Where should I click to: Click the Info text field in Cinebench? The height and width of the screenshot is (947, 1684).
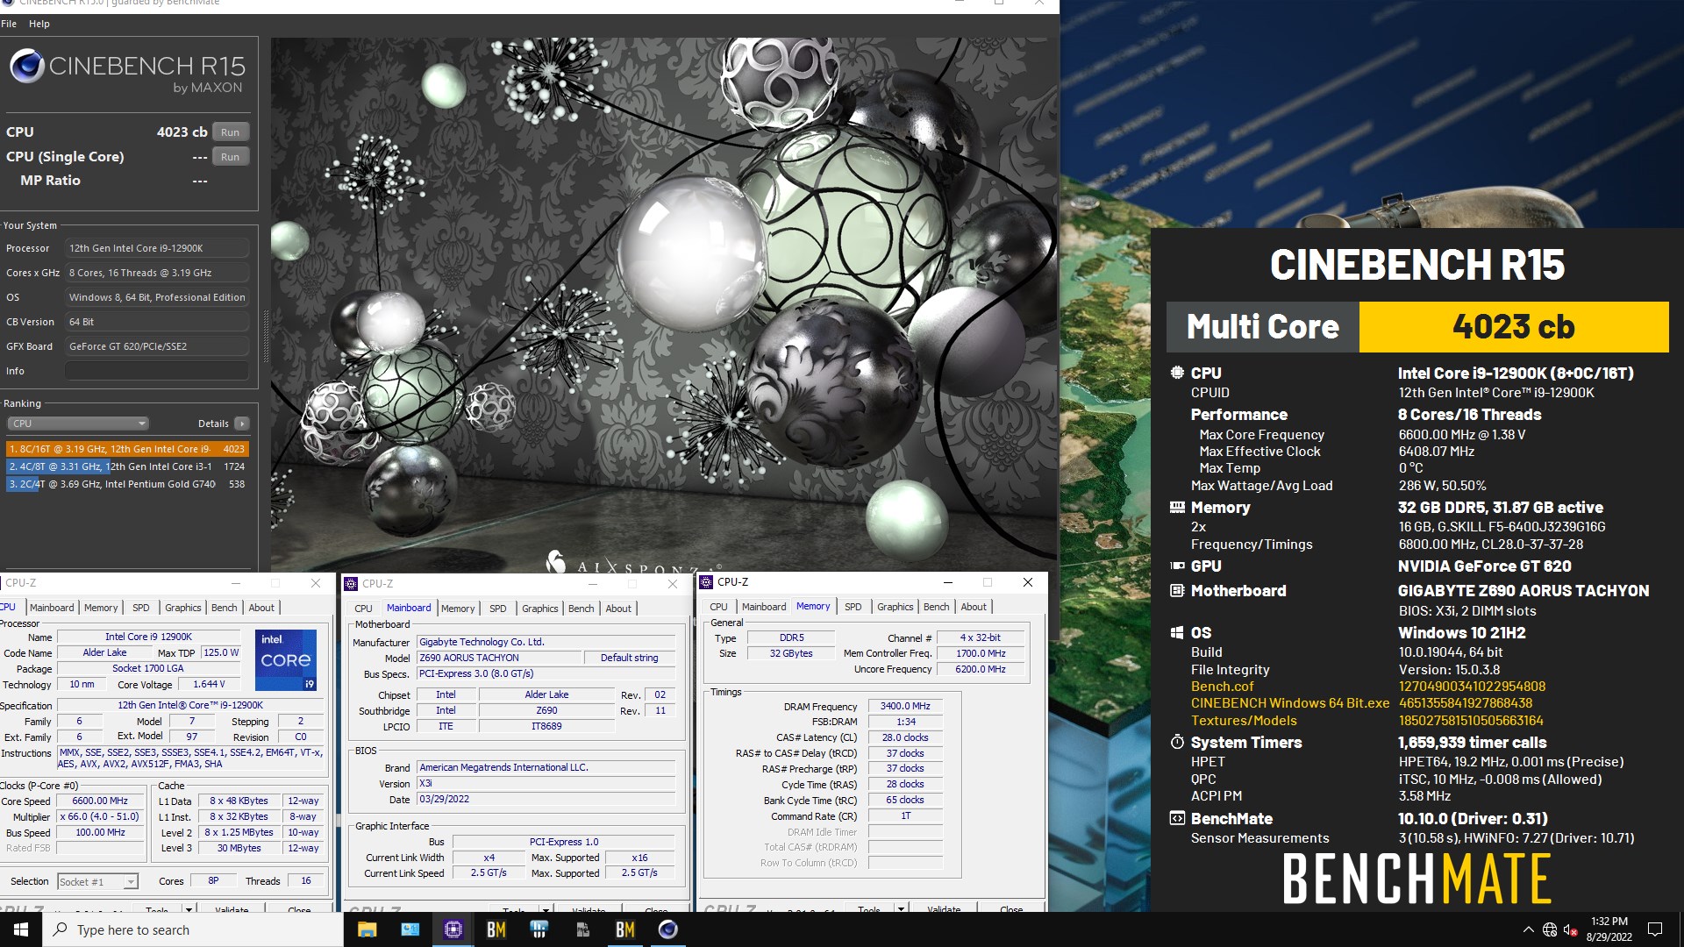(x=157, y=371)
